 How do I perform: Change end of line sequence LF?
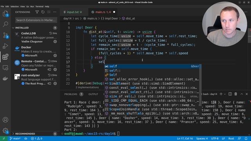click(223, 138)
